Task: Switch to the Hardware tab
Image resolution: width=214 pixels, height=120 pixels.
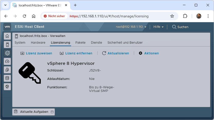Action: (x=38, y=43)
